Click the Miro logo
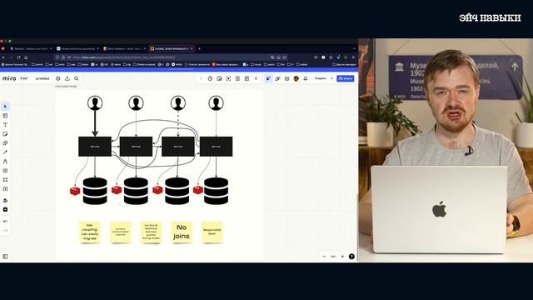The image size is (533, 300). pos(9,78)
